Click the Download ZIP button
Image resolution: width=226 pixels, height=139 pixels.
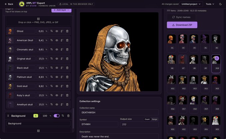click(182, 25)
